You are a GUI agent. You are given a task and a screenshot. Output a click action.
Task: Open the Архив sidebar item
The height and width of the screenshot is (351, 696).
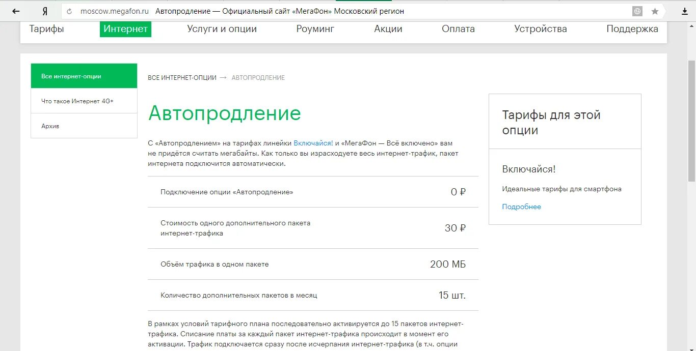point(84,126)
